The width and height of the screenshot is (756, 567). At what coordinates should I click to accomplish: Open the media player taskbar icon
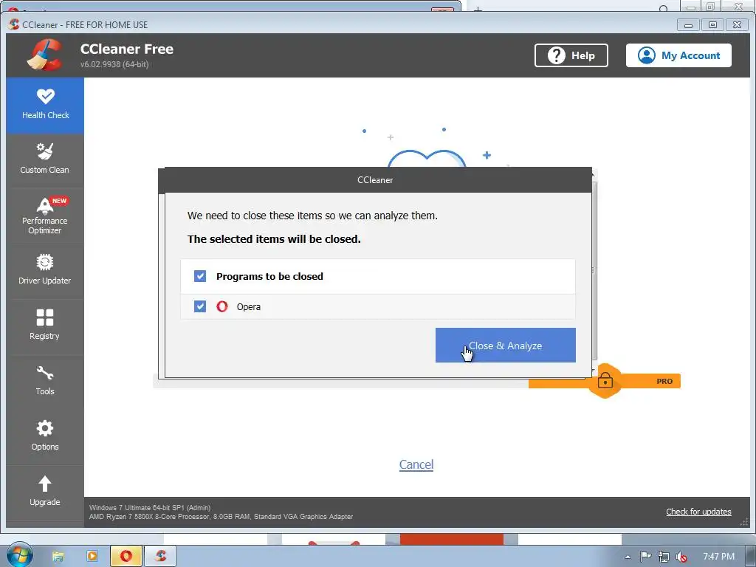(x=92, y=557)
